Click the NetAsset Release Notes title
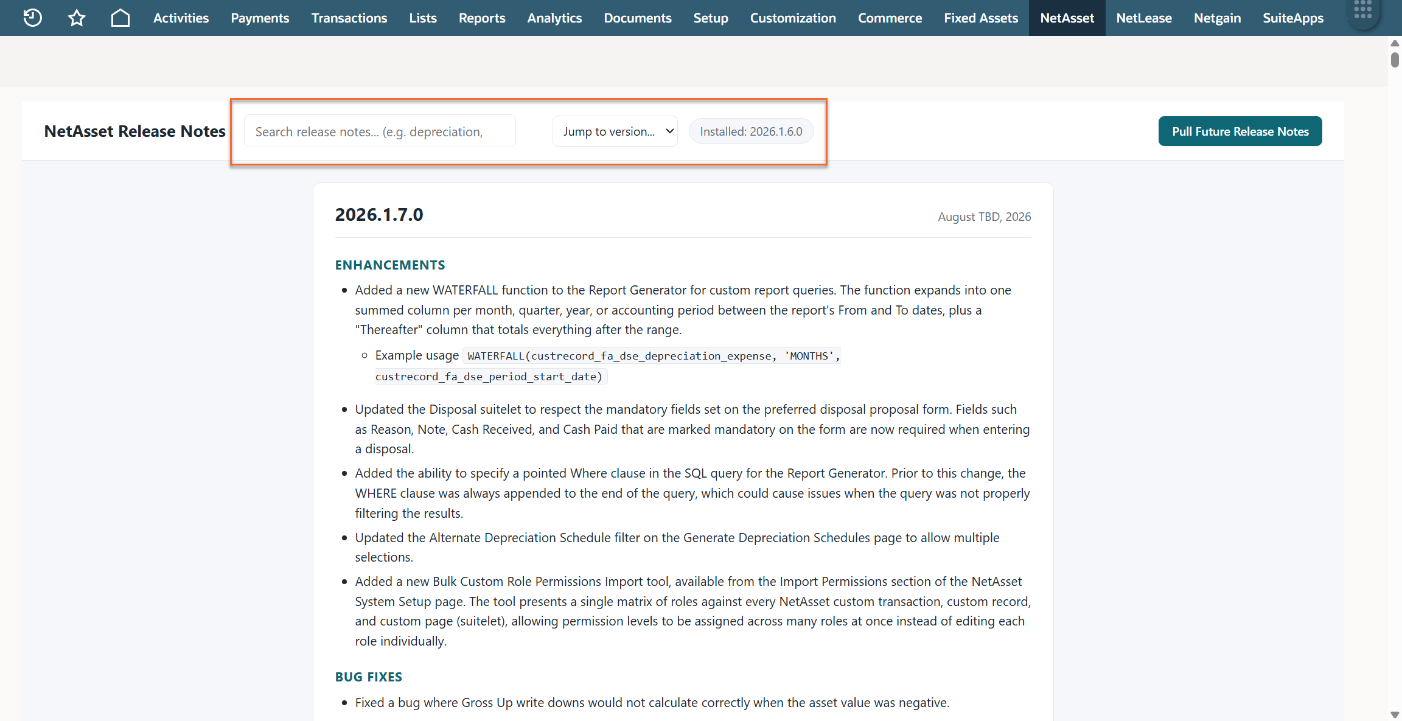 pyautogui.click(x=135, y=131)
